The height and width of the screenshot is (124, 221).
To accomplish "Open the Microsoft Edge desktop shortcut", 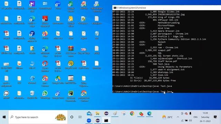I will pos(45,51).
